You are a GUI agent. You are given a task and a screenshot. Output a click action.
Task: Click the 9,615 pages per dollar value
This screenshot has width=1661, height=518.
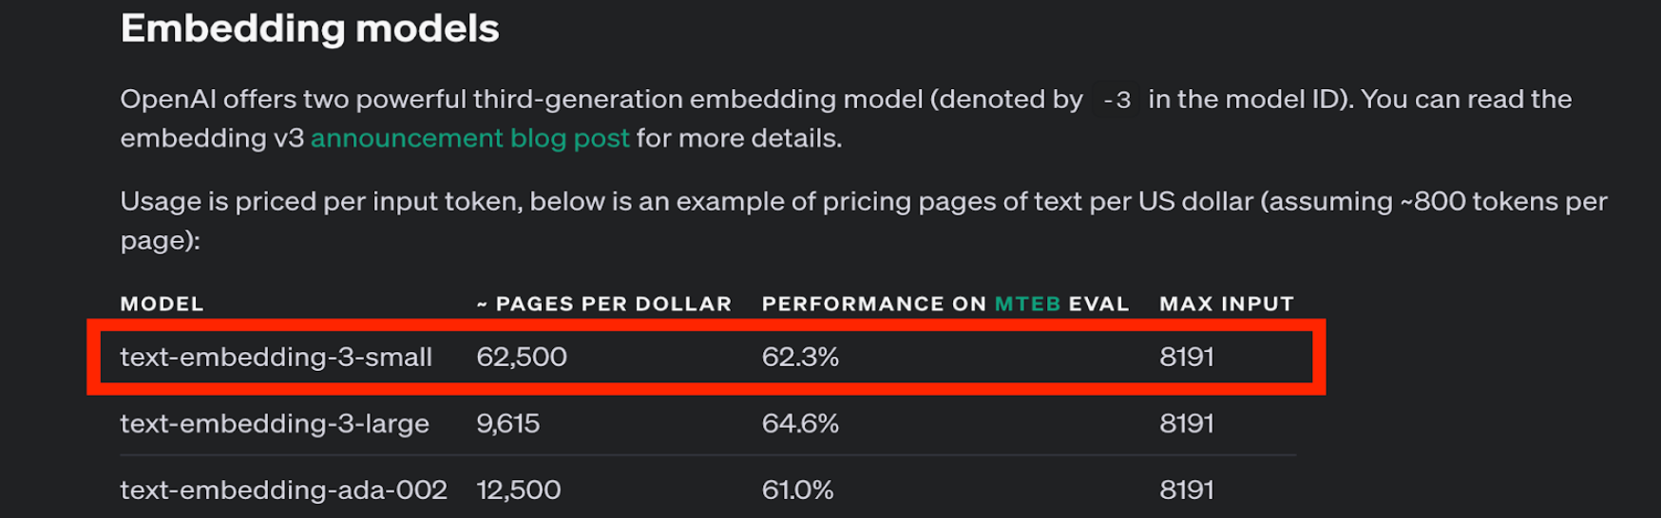click(507, 423)
